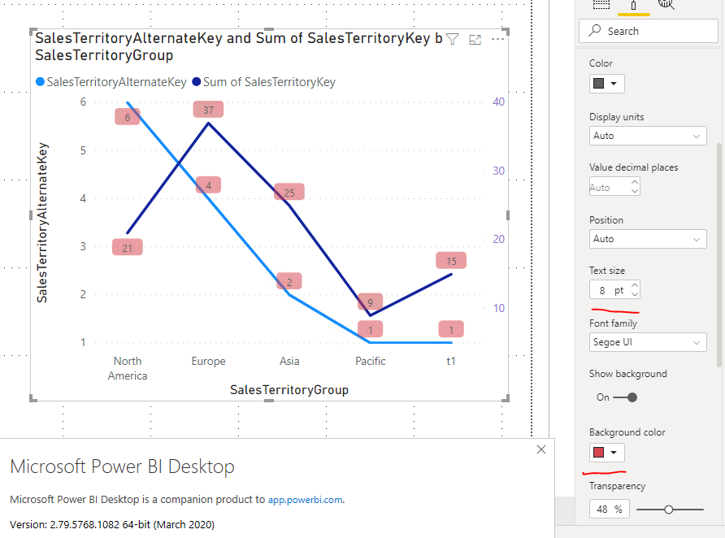Select the data label 1 at t1
725x538 pixels.
pos(451,330)
